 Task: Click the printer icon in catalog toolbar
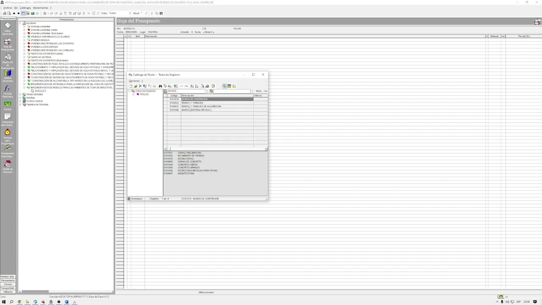[207, 86]
